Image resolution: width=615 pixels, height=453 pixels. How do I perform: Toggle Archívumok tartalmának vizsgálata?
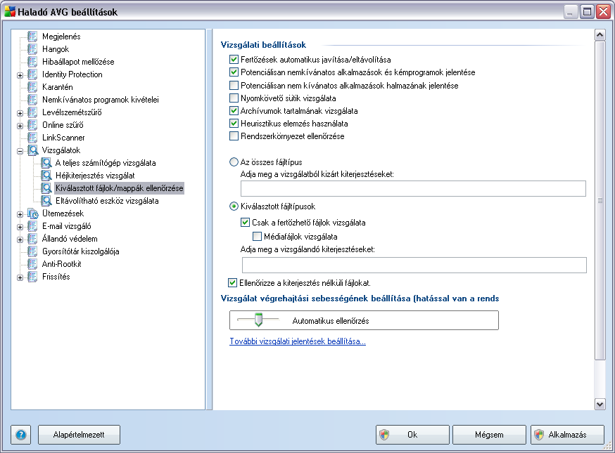[x=234, y=111]
